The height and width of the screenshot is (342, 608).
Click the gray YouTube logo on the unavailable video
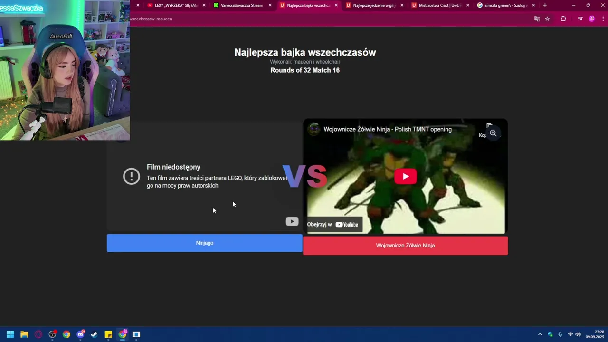(x=292, y=221)
